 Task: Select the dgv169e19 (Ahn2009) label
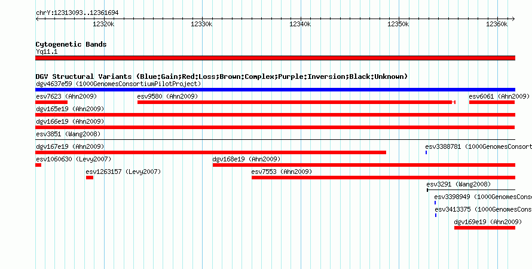[x=488, y=222]
